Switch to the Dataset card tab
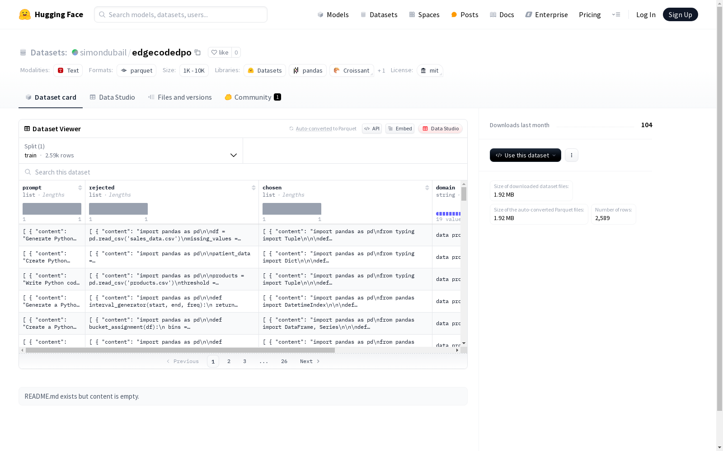723x451 pixels. pyautogui.click(x=51, y=97)
